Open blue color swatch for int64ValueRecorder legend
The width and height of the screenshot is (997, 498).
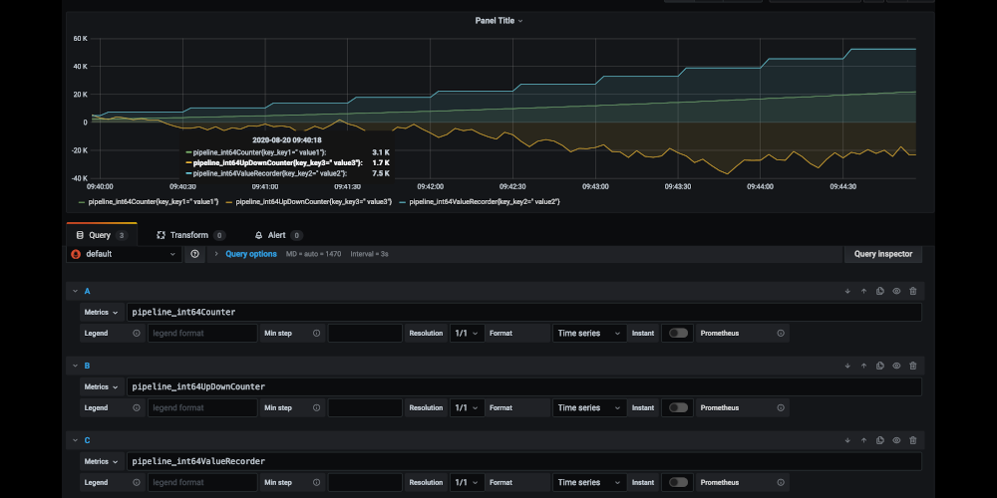click(403, 202)
